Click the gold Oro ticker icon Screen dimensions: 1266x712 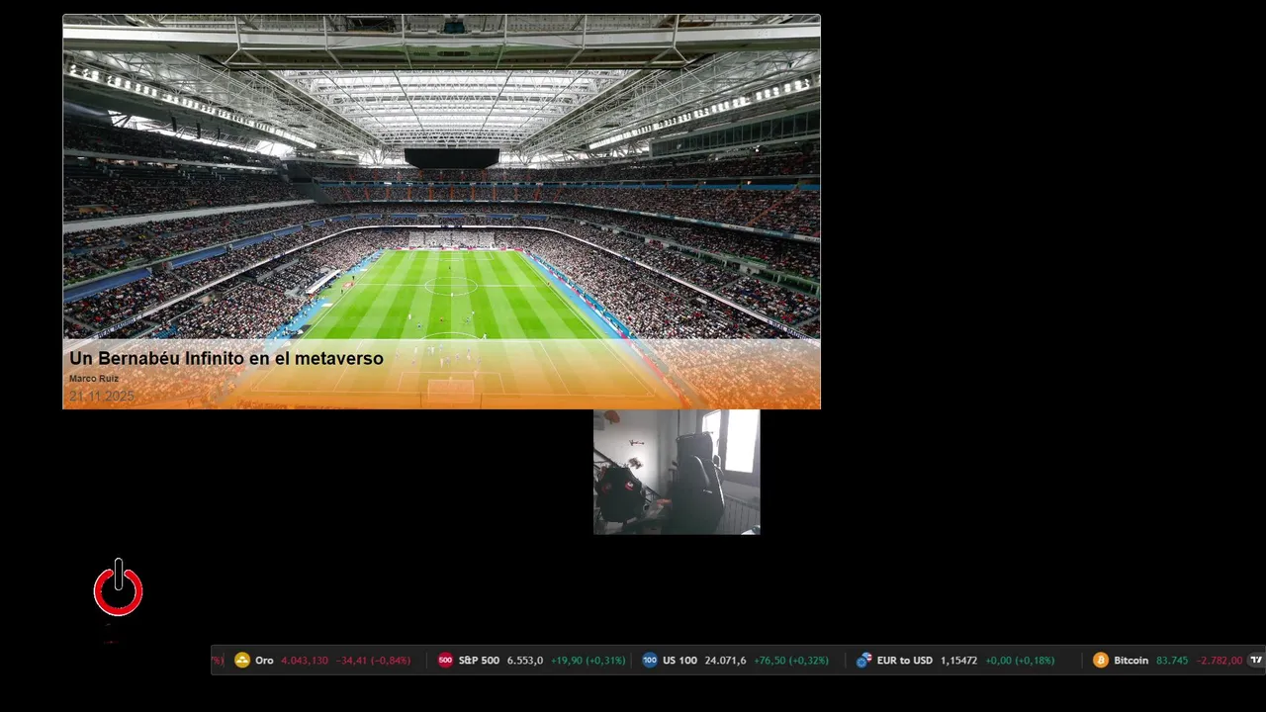pyautogui.click(x=242, y=661)
